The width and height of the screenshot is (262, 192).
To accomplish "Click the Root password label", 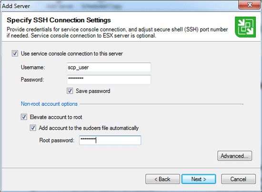I will [x=57, y=140].
